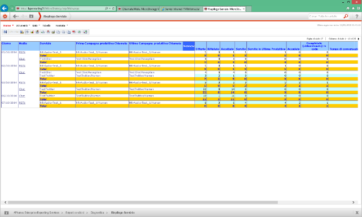362x217 pixels.
Task: Click the Print toolbar icon
Action: [53, 32]
